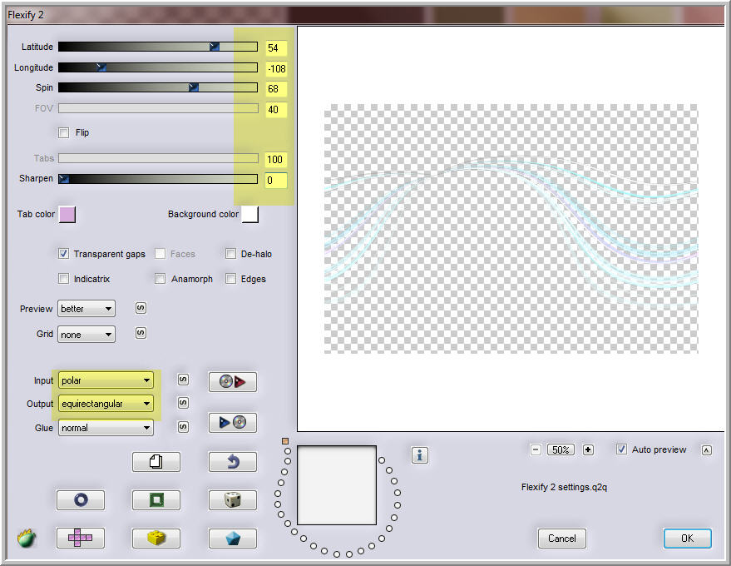Click the Cancel button
The image size is (731, 566).
[562, 539]
